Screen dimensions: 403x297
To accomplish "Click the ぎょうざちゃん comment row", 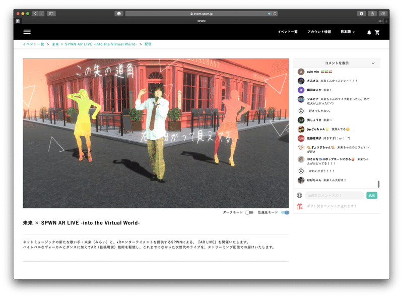I will pyautogui.click(x=337, y=149).
